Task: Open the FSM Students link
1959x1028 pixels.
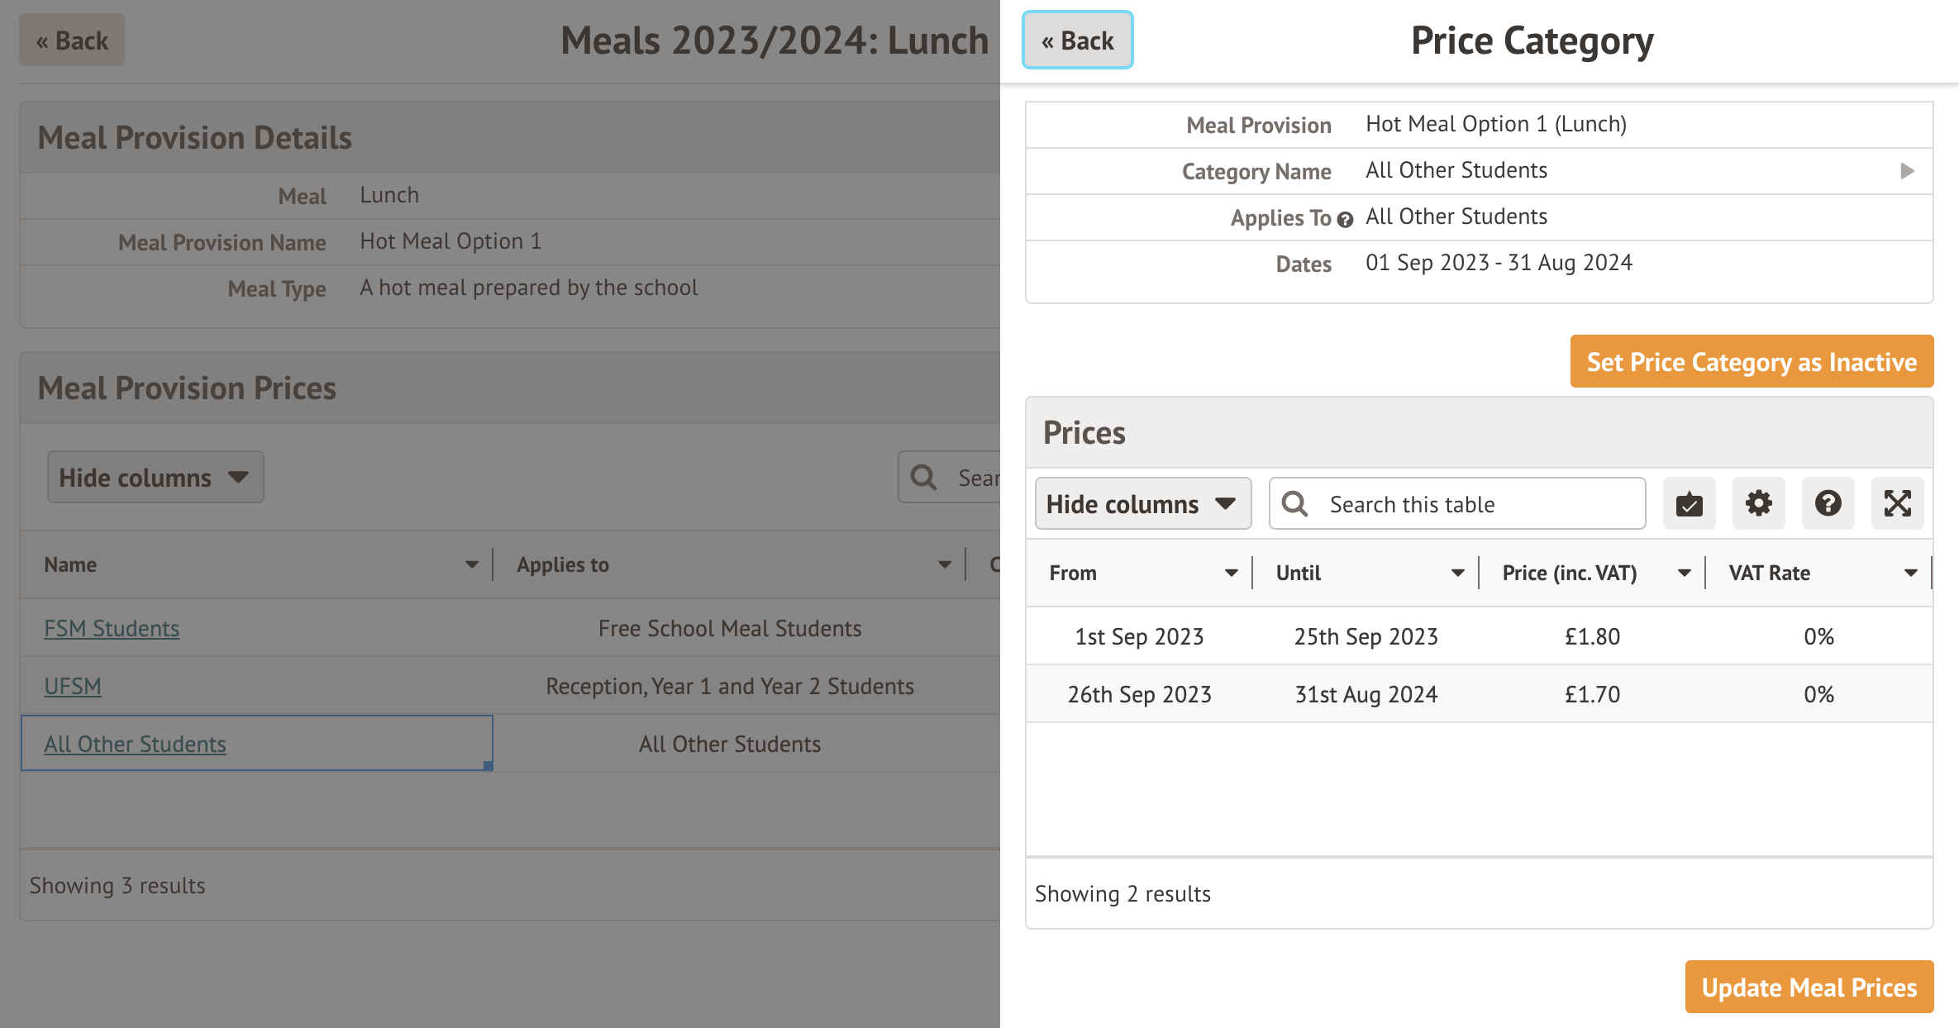Action: click(112, 629)
